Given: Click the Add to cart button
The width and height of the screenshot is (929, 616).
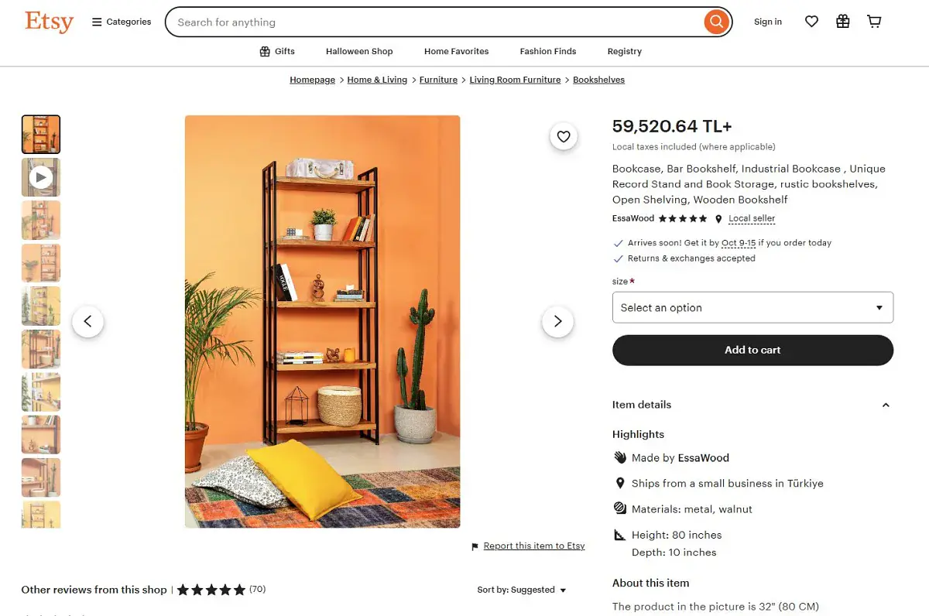Looking at the screenshot, I should tap(752, 350).
